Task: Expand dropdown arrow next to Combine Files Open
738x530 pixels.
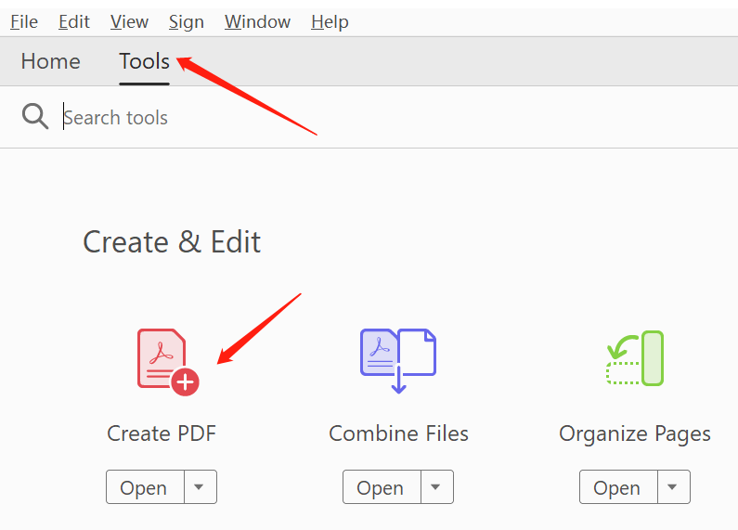Action: [437, 487]
